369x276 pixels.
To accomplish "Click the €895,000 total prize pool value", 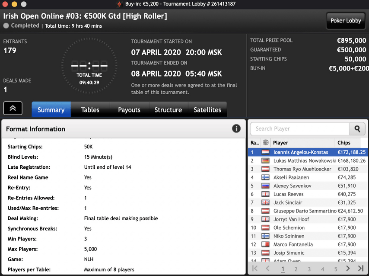I will click(351, 41).
